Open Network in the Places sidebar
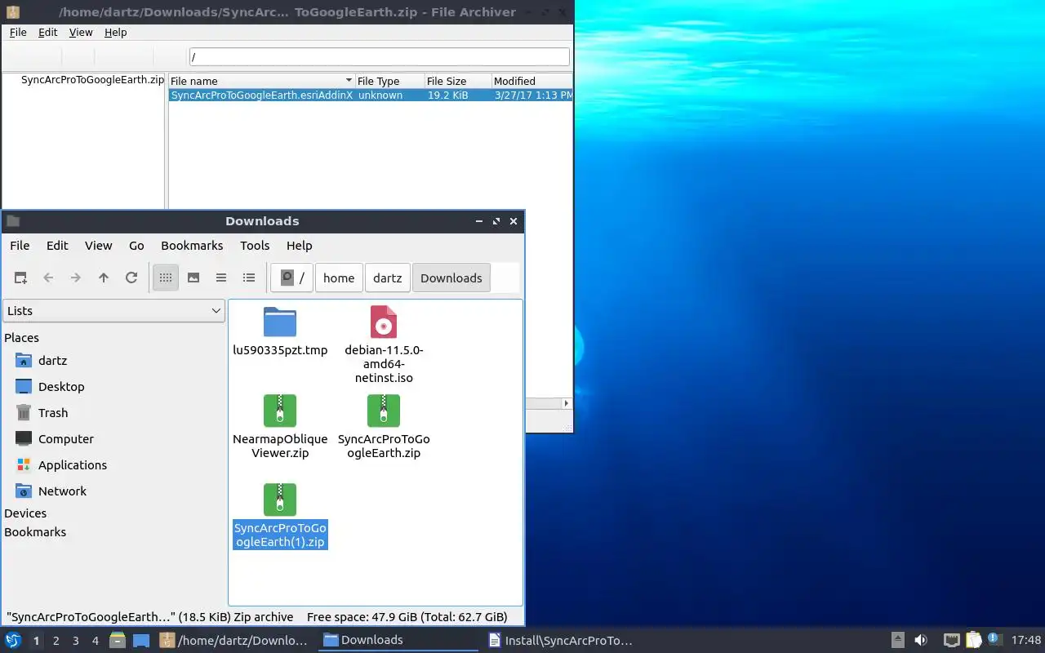The width and height of the screenshot is (1045, 653). coord(62,491)
